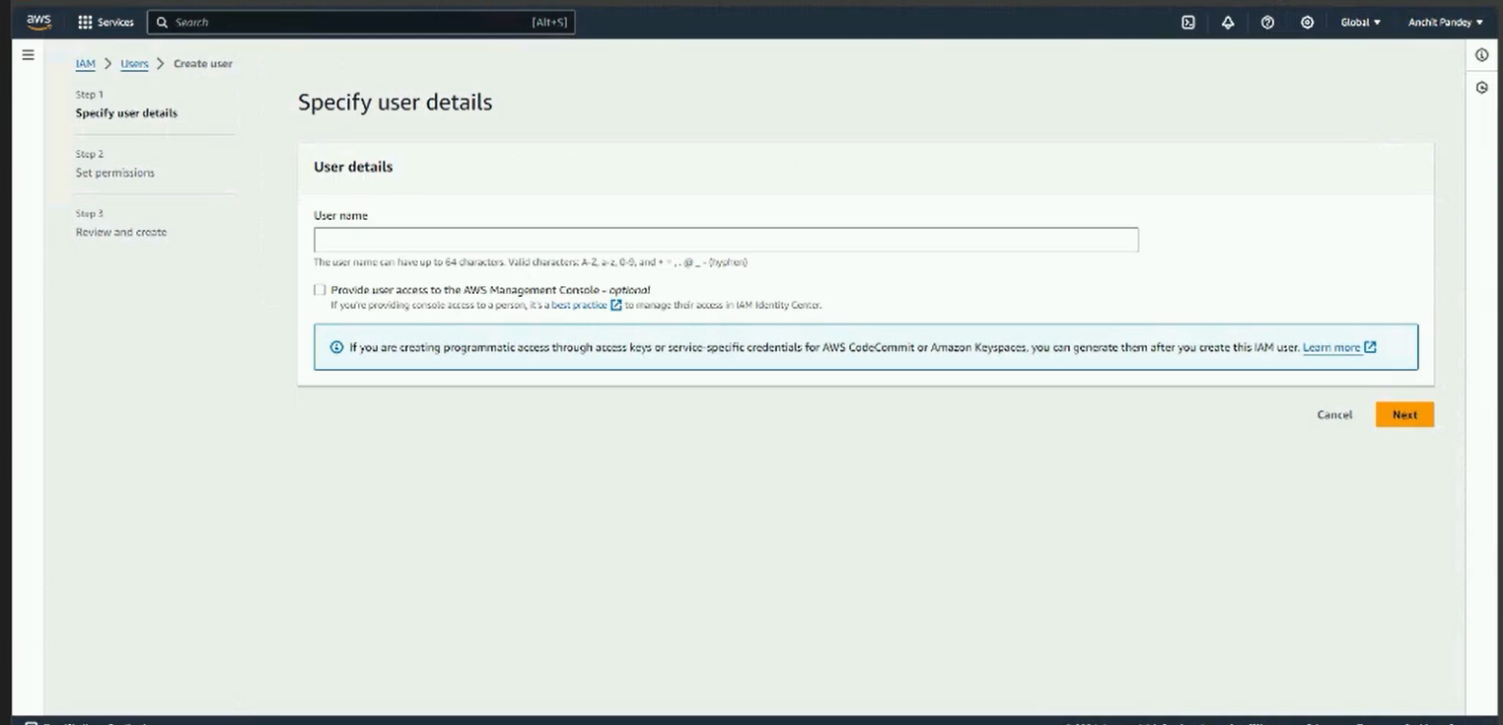
Task: Enable Provide user access to Management Console
Action: click(320, 290)
